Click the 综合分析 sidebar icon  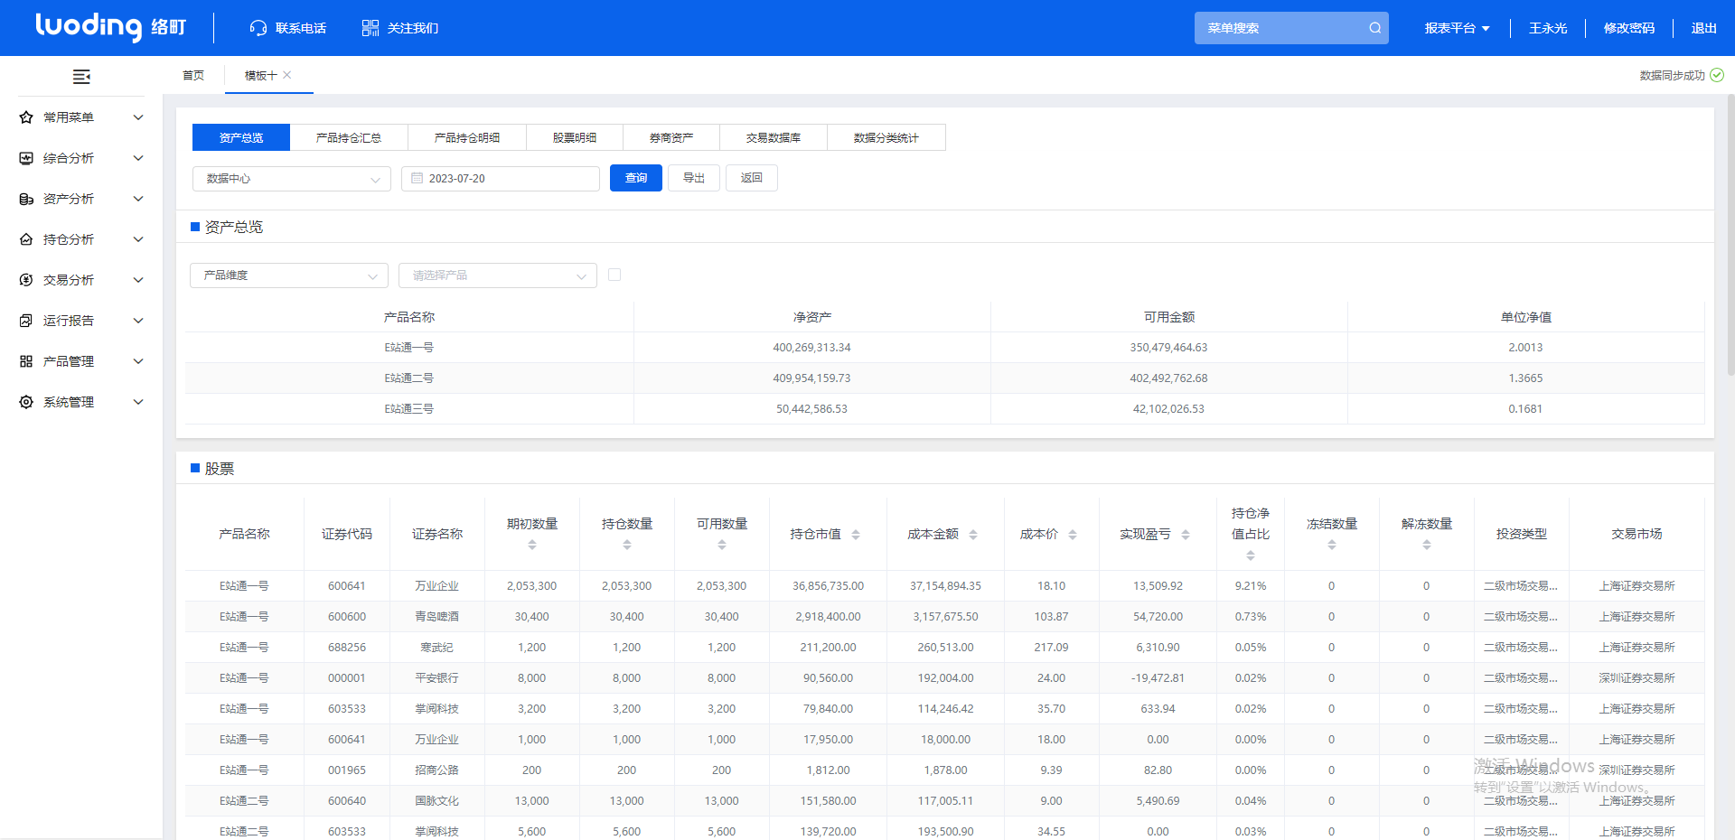(x=26, y=158)
